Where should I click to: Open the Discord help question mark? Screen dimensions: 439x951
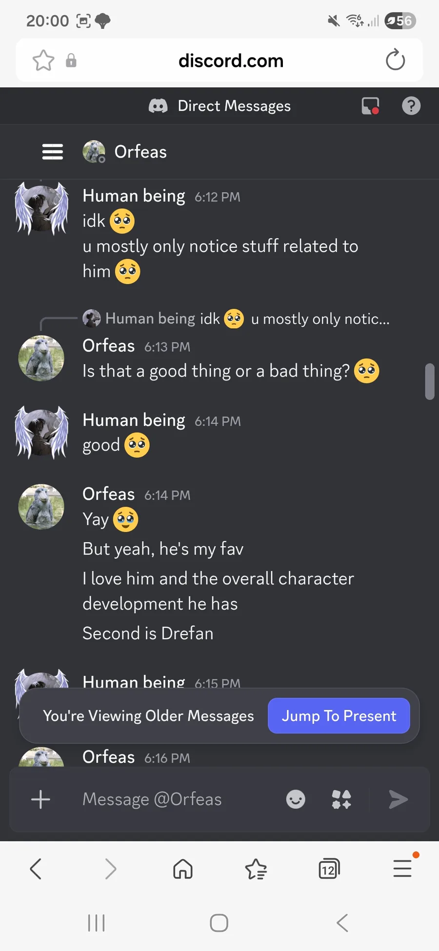[x=411, y=106]
